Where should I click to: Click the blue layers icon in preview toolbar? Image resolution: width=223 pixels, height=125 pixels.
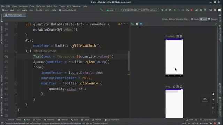coord(141,24)
